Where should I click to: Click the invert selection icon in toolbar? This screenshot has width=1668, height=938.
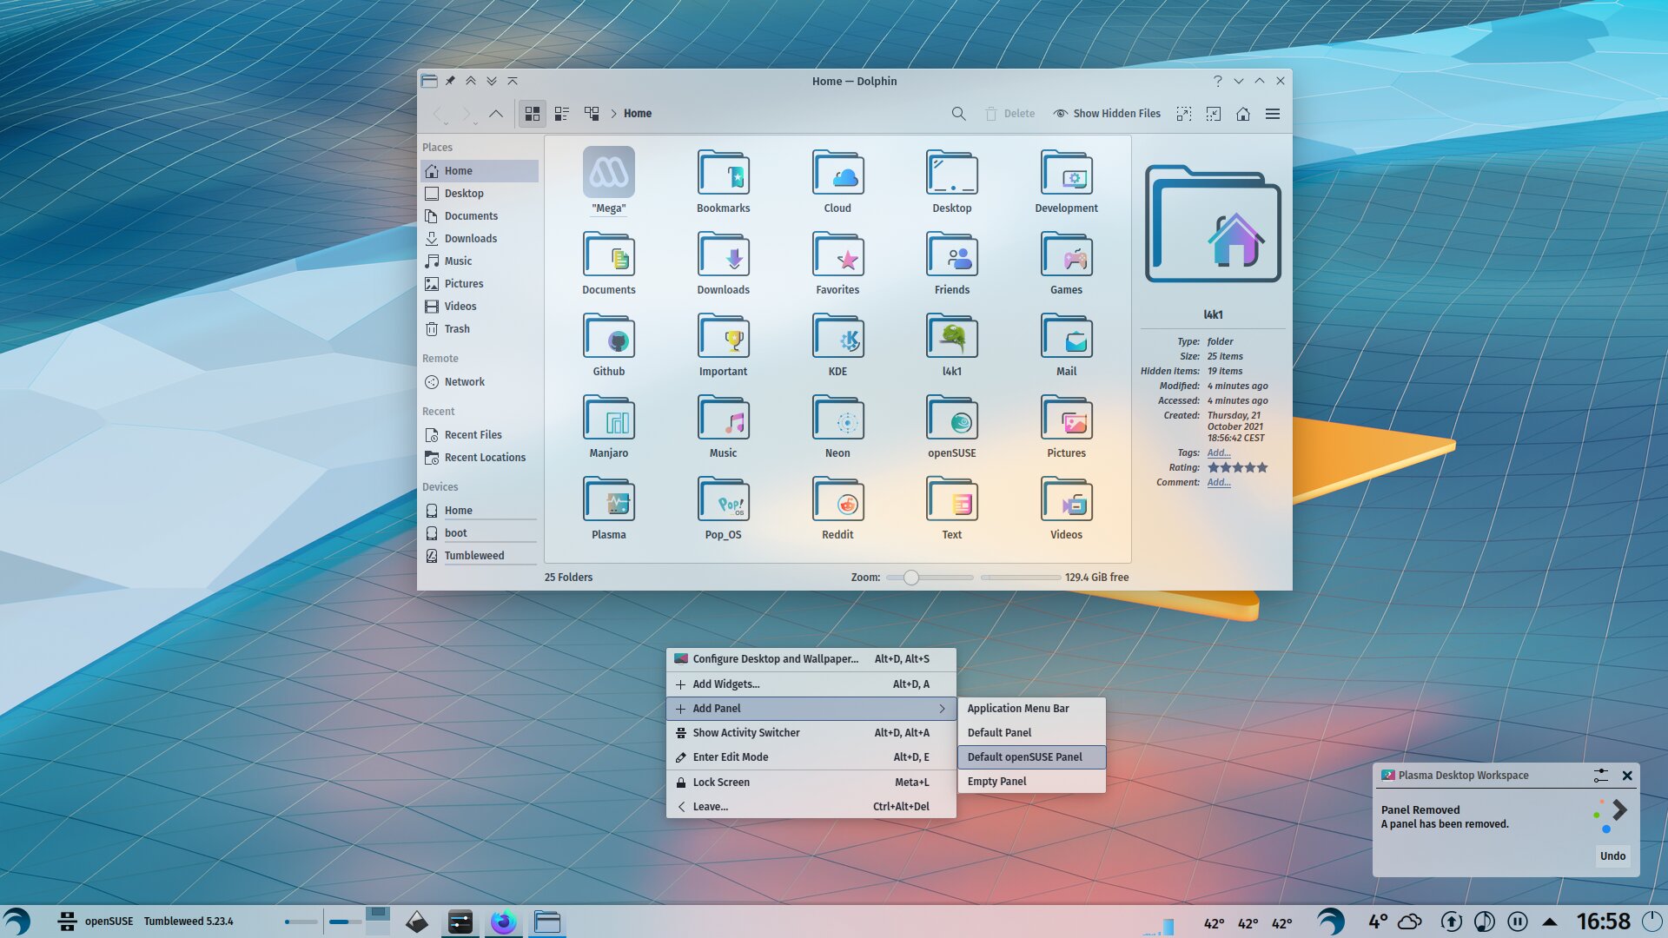click(x=1214, y=114)
